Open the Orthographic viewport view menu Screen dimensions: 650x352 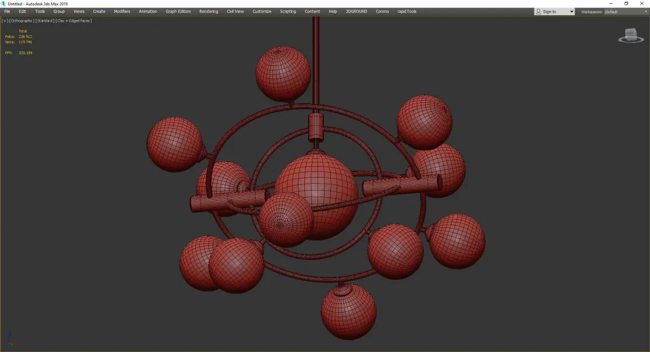click(22, 21)
